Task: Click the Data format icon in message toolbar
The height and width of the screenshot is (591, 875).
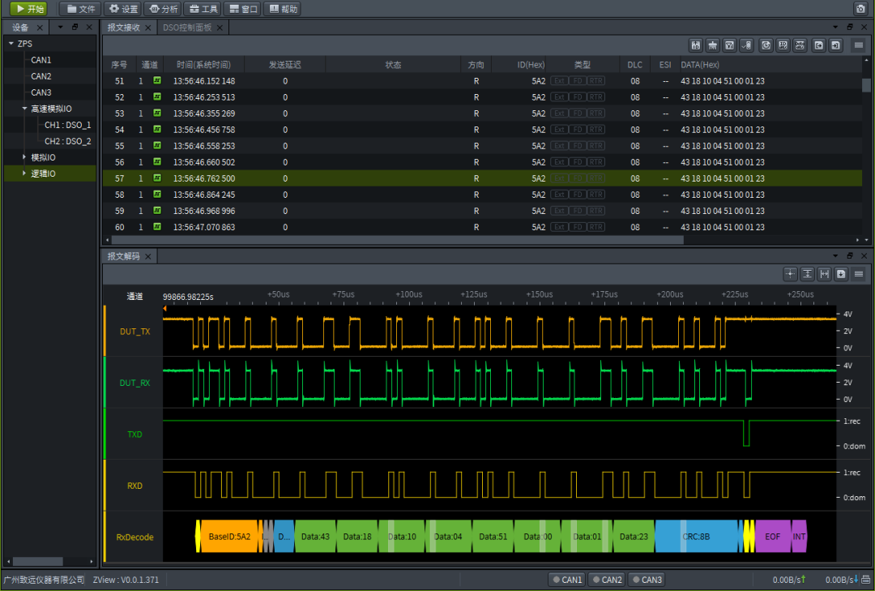Action: [800, 45]
